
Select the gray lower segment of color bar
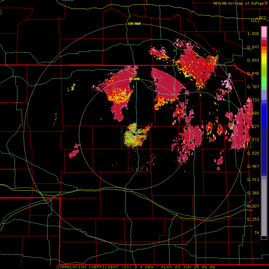(x=264, y=208)
